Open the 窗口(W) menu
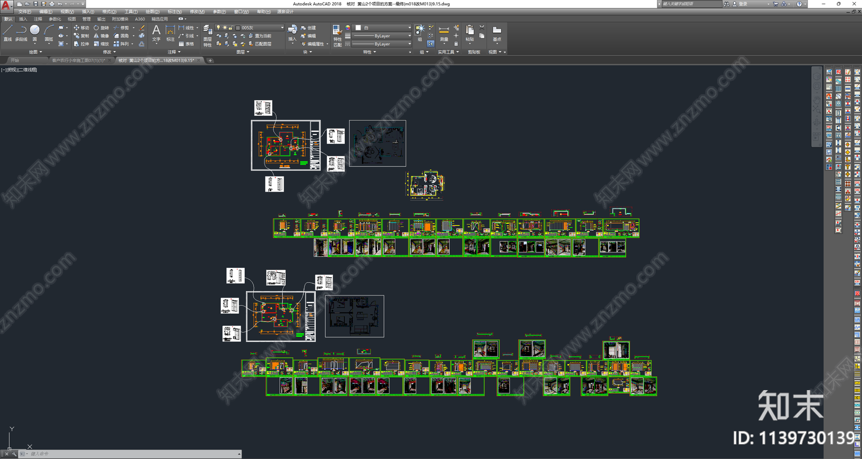The width and height of the screenshot is (862, 459). (x=241, y=12)
